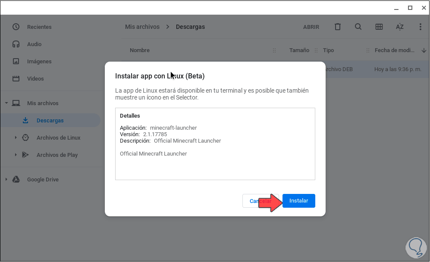Open Archivos de Linux
Viewport: 430px width, 262px height.
click(58, 138)
